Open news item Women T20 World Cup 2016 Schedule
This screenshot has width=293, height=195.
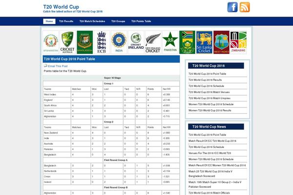[211, 159]
